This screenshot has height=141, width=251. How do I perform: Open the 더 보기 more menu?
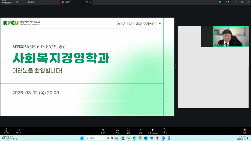coord(165,131)
